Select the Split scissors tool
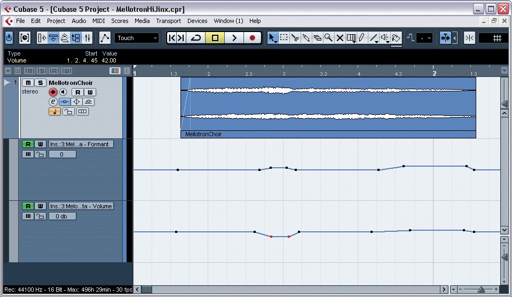 (x=295, y=38)
